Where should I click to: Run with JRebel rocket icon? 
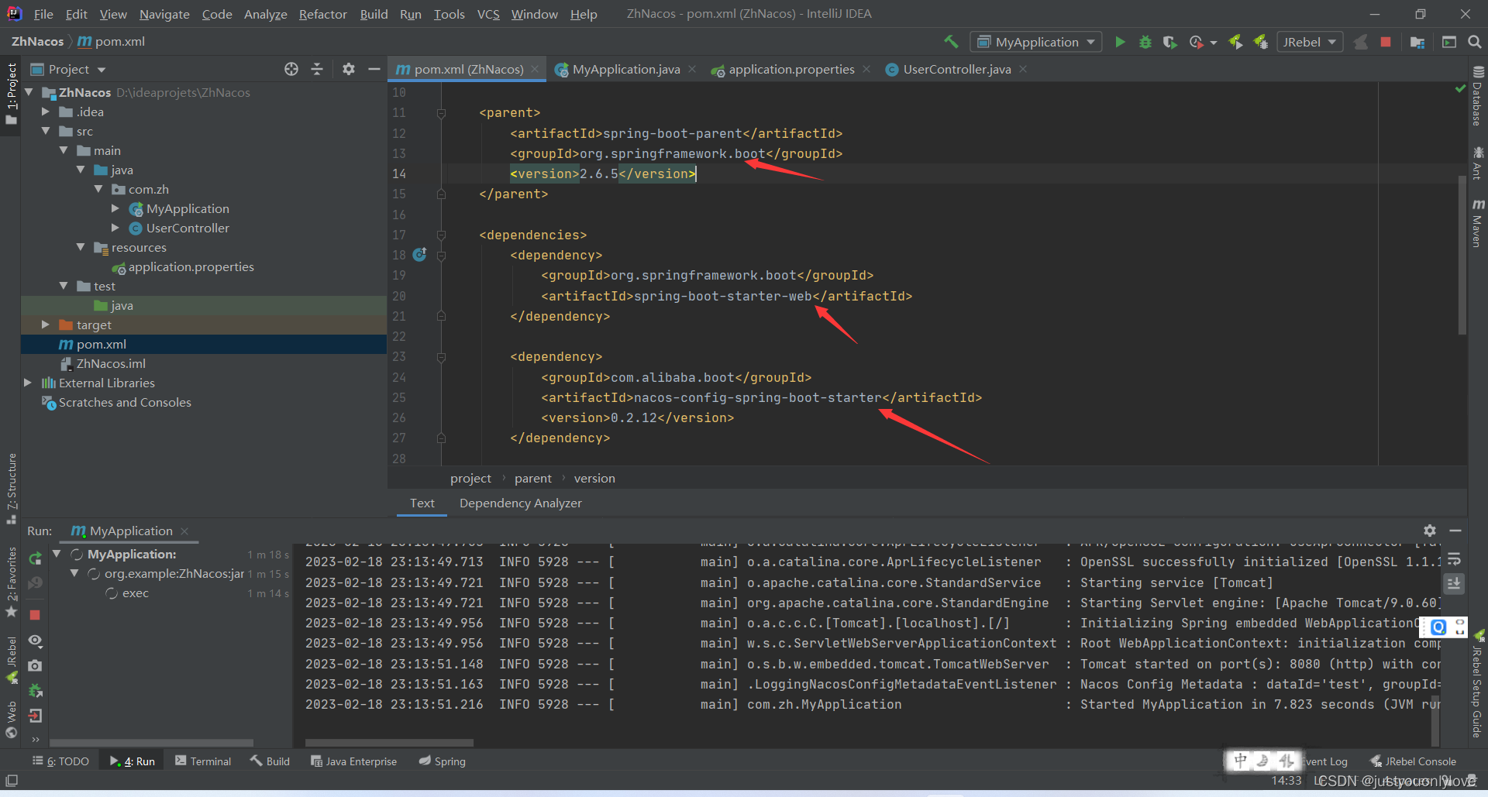1236,42
